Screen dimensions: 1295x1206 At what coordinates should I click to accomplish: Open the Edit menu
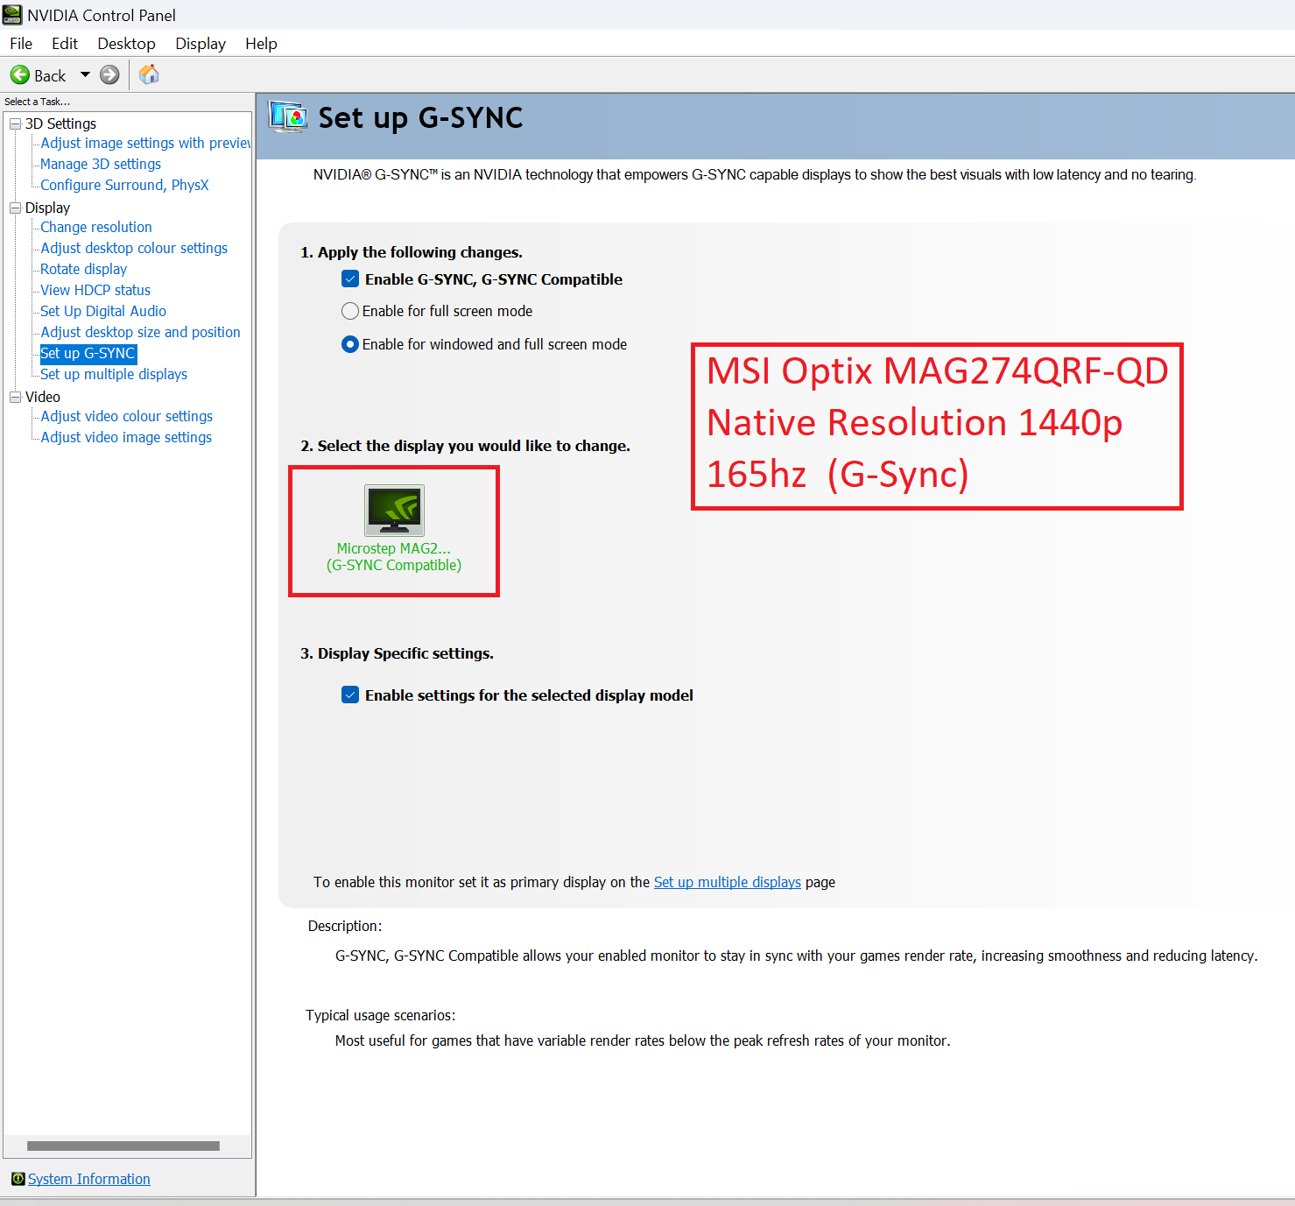(x=65, y=44)
